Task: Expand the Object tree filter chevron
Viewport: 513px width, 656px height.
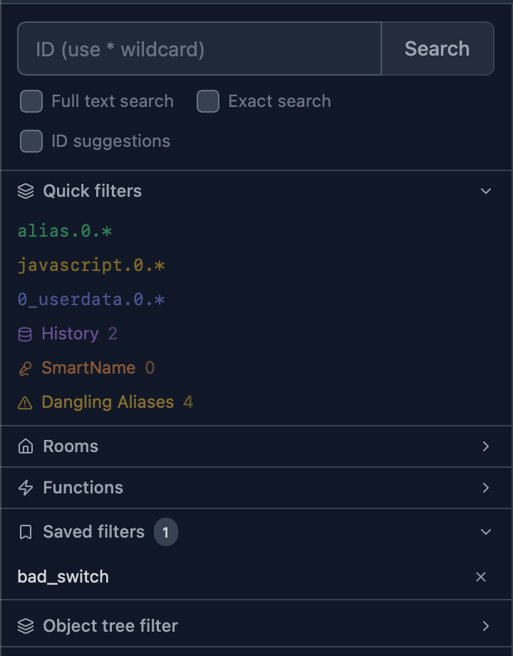Action: [x=486, y=626]
